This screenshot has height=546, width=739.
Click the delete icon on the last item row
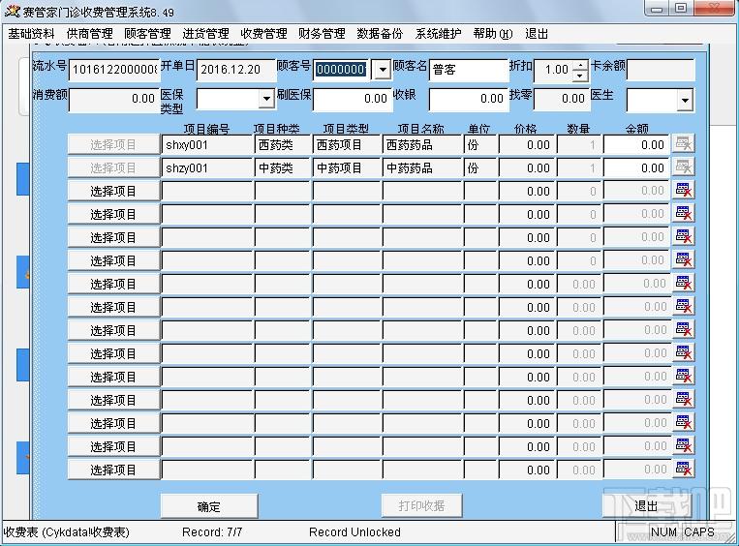tap(683, 469)
